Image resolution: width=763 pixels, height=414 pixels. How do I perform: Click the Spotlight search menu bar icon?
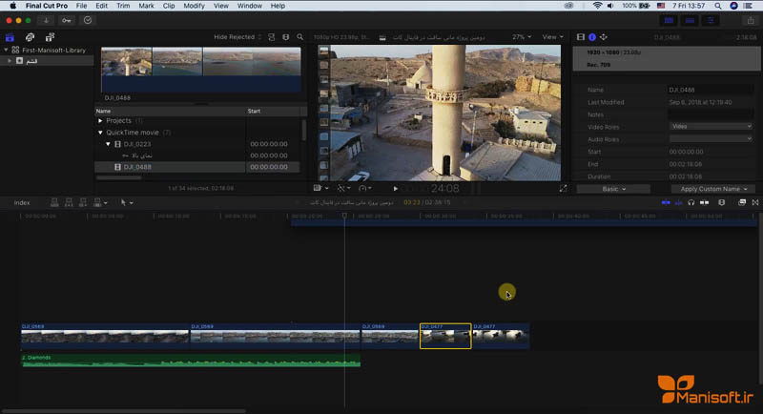click(718, 6)
